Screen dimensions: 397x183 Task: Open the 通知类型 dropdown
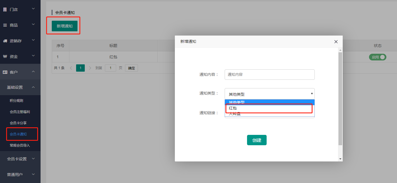pyautogui.click(x=269, y=94)
